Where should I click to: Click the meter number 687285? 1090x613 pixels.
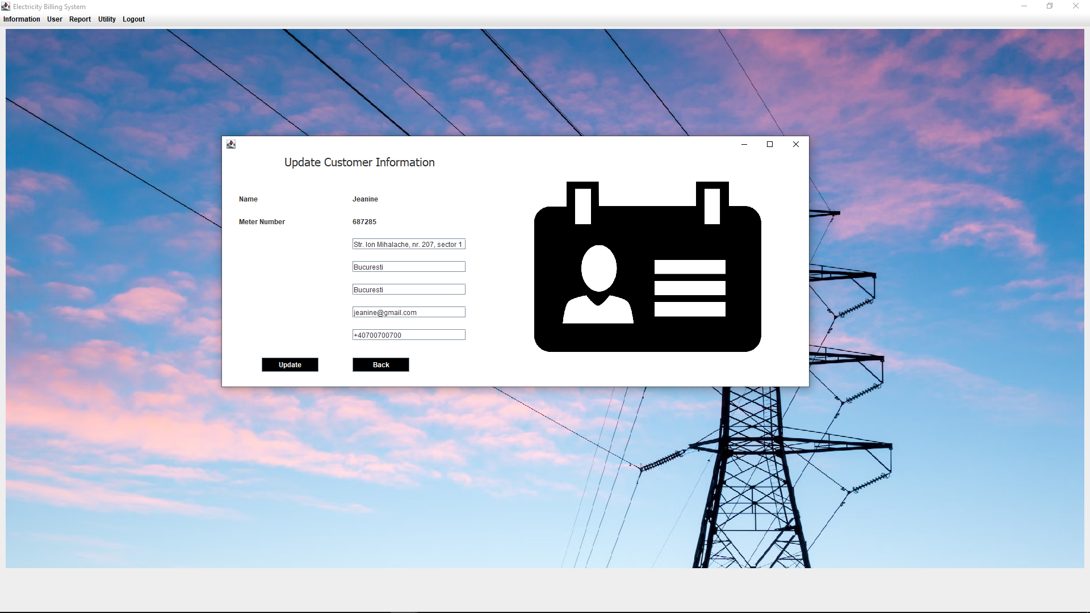364,222
